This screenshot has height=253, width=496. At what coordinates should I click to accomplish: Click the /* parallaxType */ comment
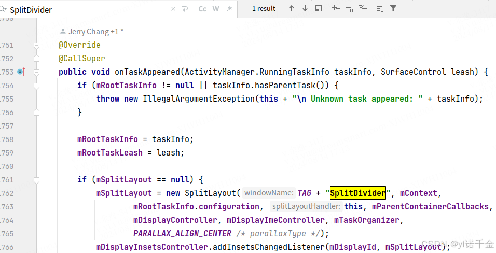click(x=278, y=233)
